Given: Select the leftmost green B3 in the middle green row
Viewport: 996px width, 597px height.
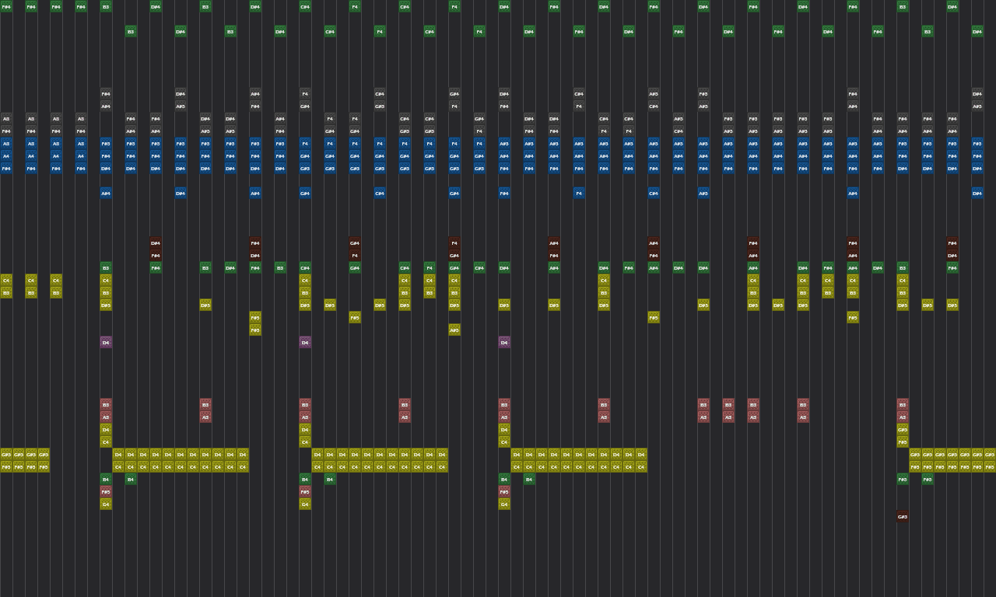Looking at the screenshot, I should click(106, 267).
